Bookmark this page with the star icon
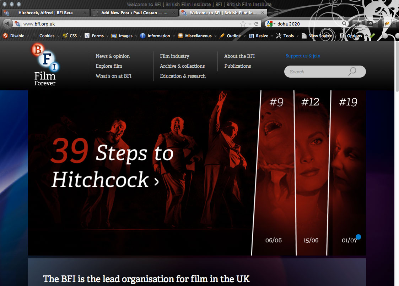Viewport: 399px width, 286px height. point(243,24)
